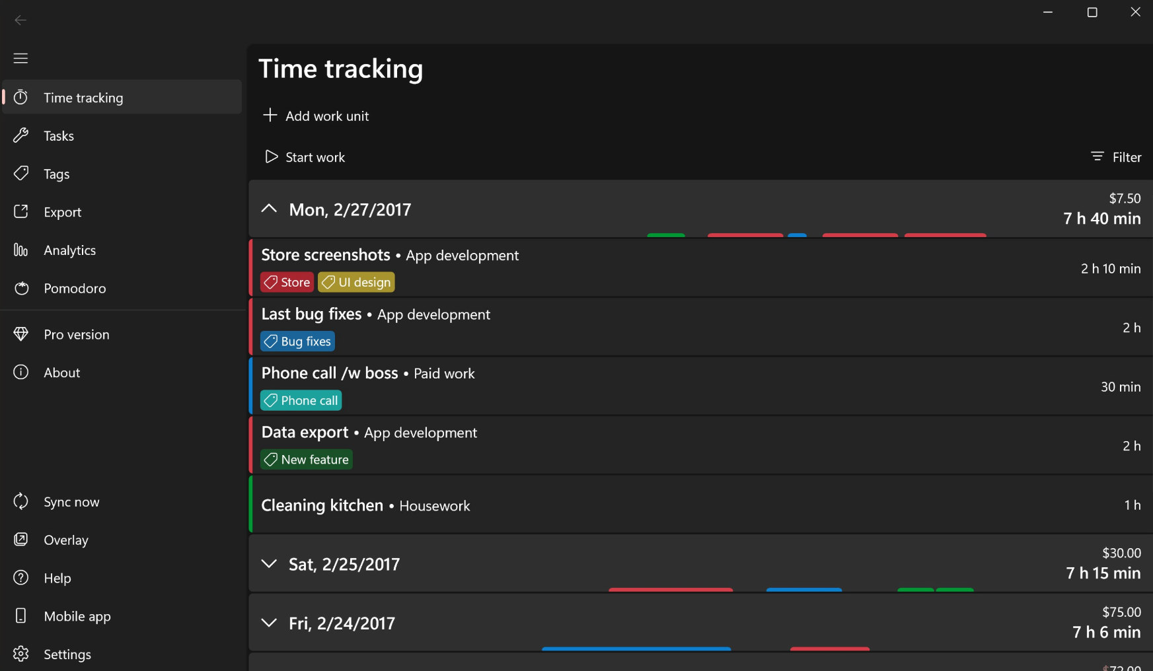Open the Filter options
1153x671 pixels.
[1116, 157]
